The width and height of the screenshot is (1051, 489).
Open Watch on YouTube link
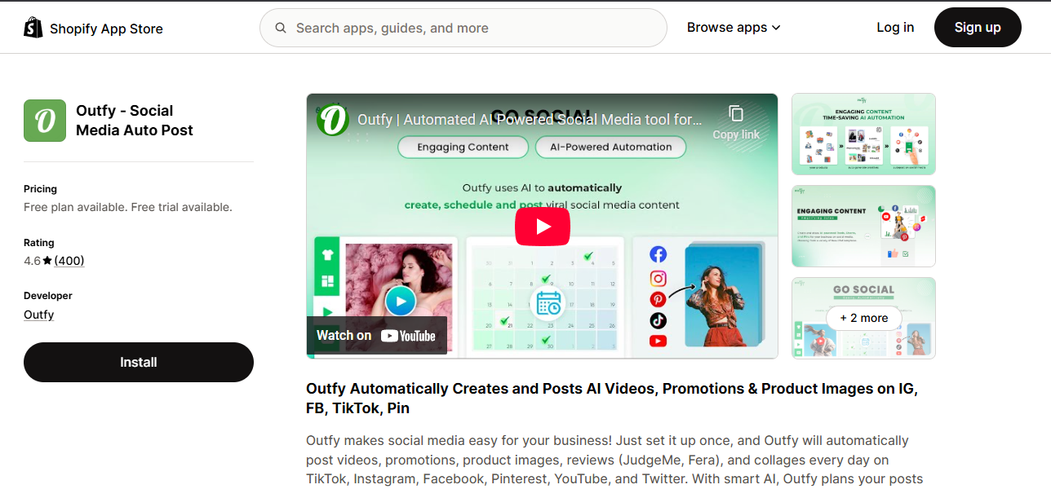[377, 336]
